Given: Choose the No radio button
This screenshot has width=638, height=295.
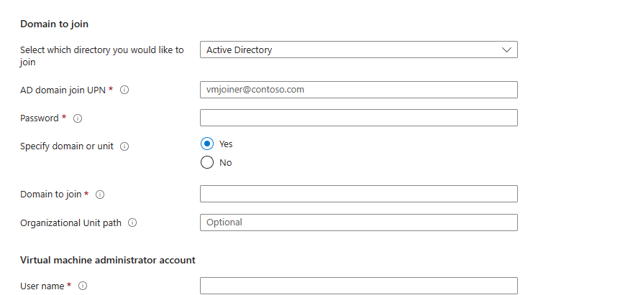Looking at the screenshot, I should coord(207,162).
